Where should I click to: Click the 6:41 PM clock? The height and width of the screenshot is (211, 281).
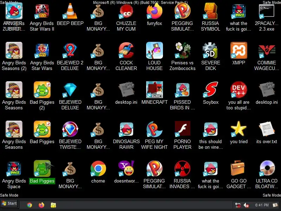pos(262,205)
